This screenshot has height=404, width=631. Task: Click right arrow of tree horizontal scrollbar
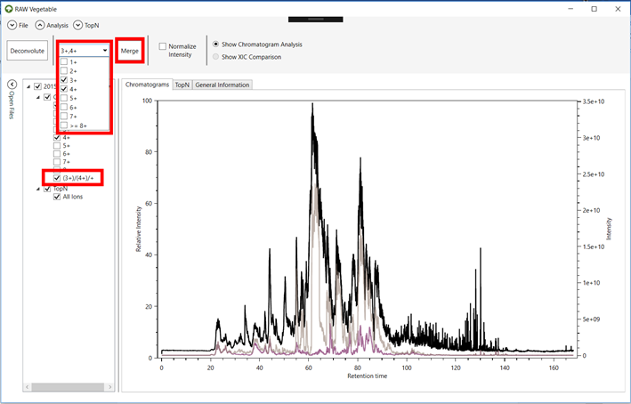(110, 387)
